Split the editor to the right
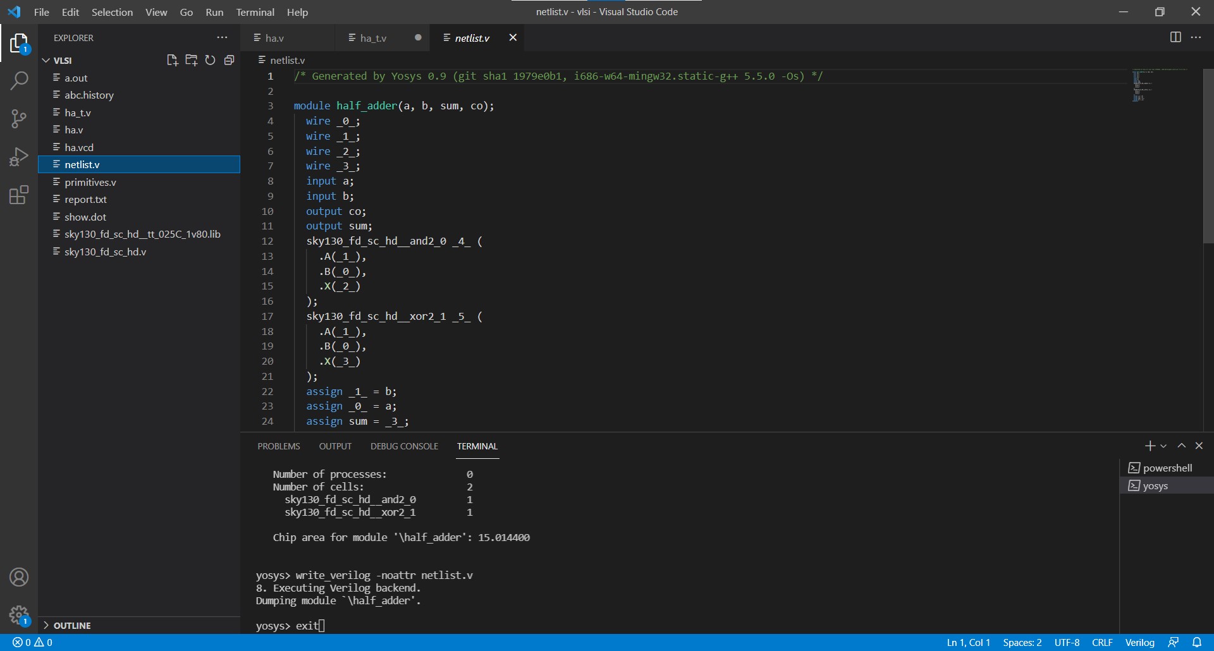Screen dimensions: 1214x651 point(1175,37)
